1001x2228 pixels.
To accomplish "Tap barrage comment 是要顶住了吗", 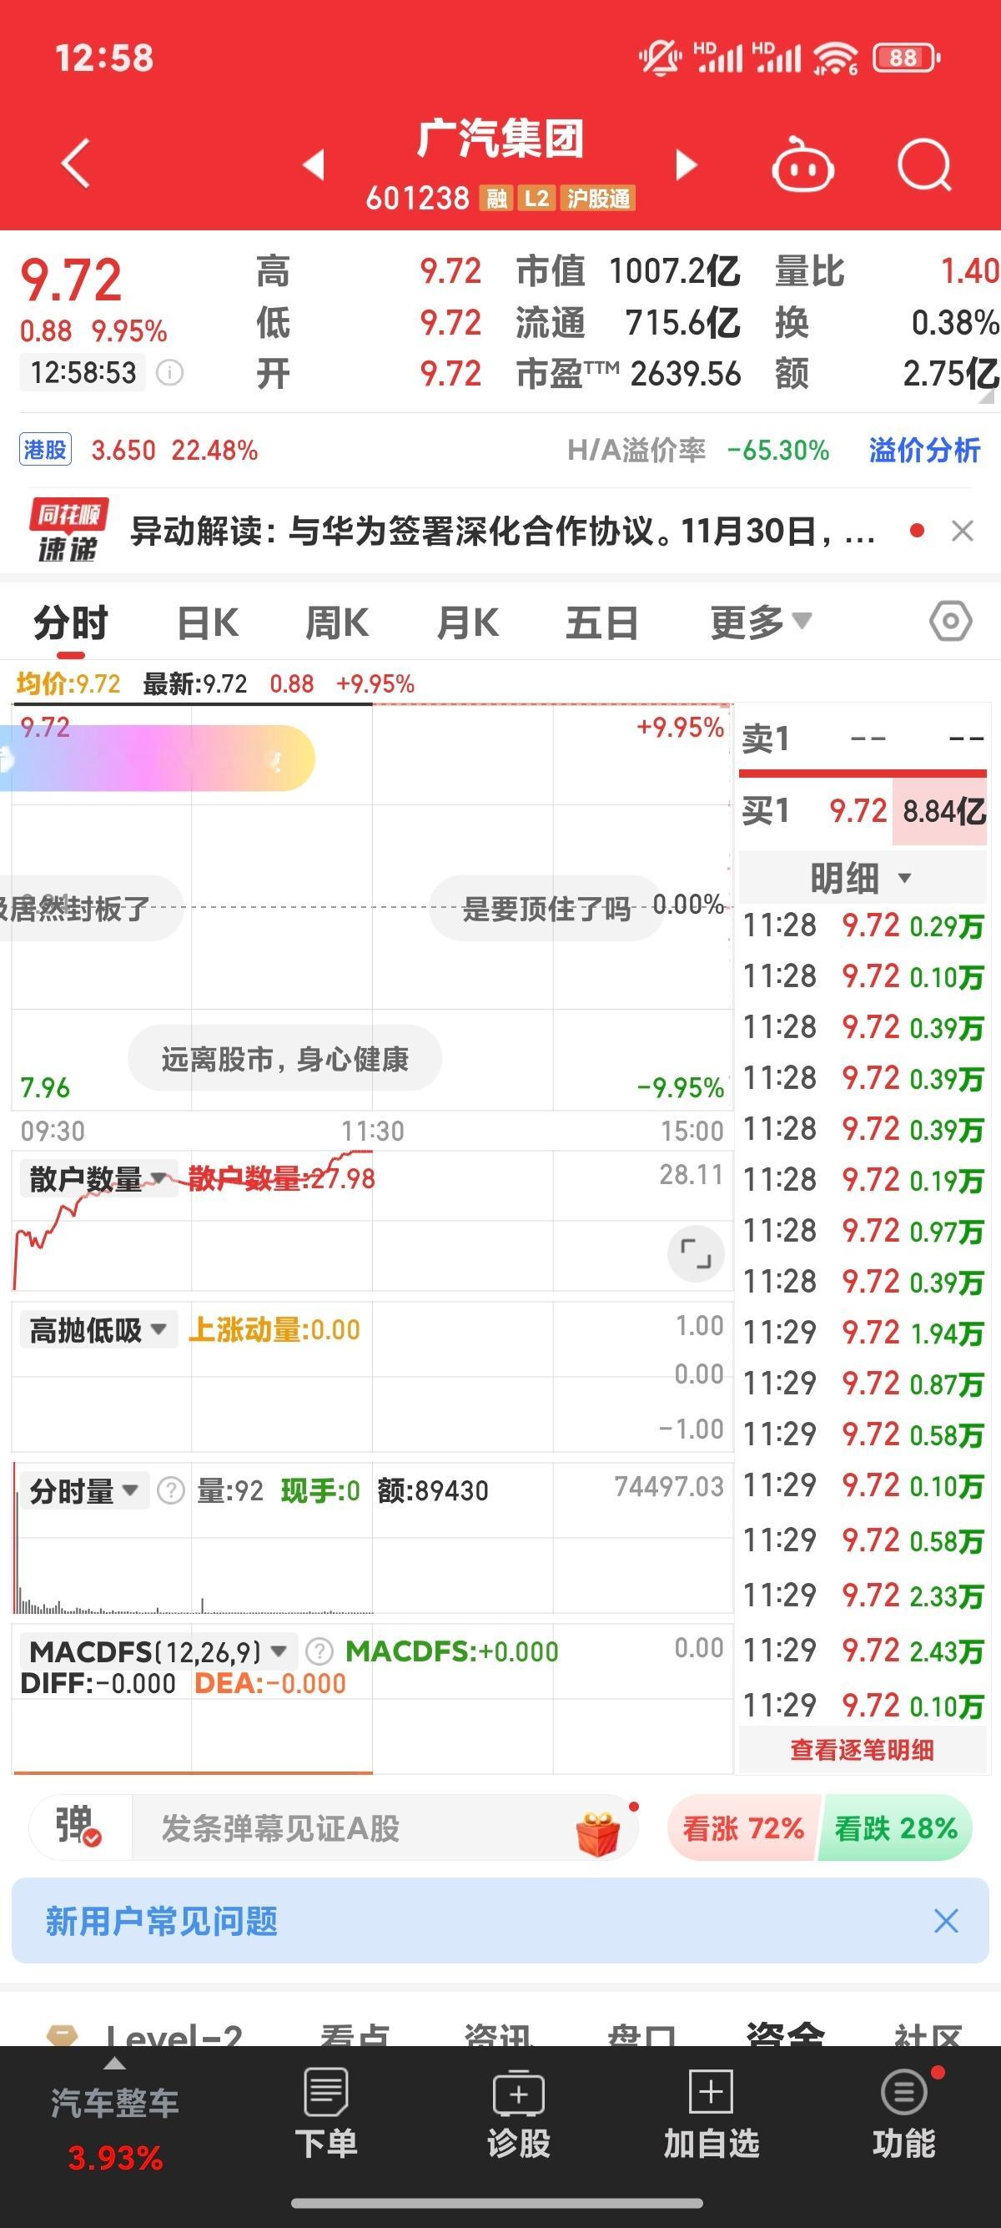I will pos(546,909).
